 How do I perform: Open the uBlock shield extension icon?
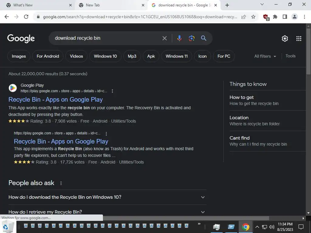tap(266, 17)
